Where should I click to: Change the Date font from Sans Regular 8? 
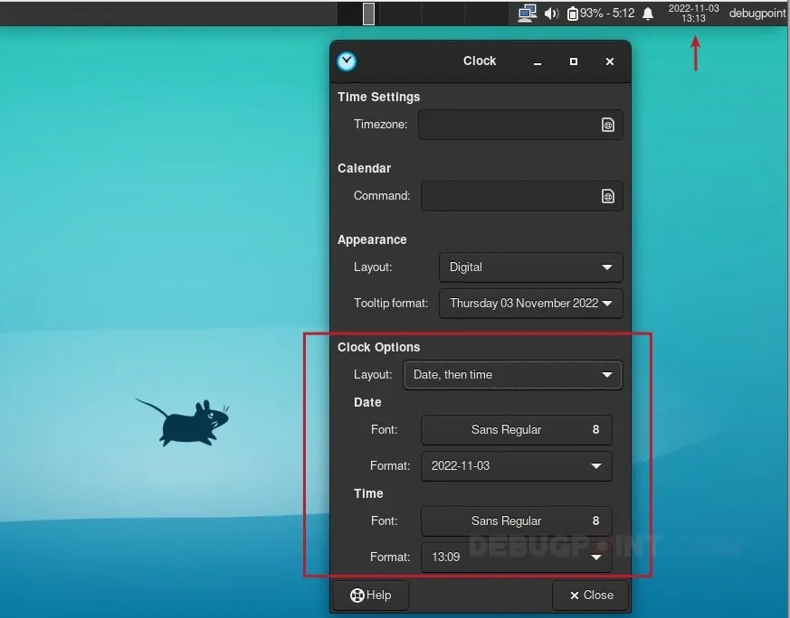tap(516, 430)
